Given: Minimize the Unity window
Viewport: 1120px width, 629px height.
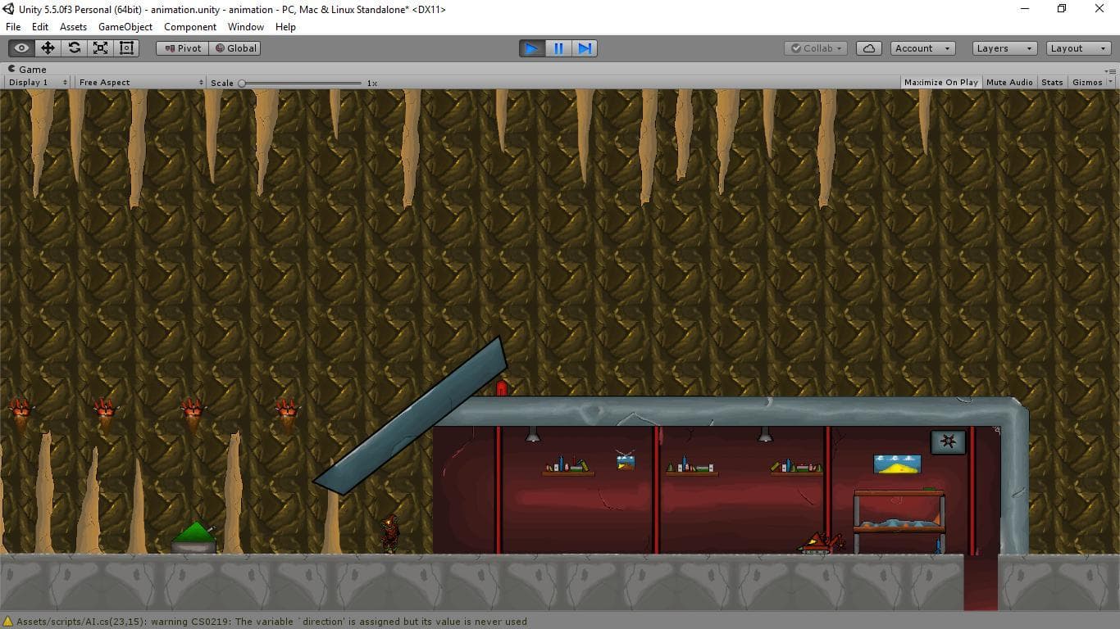Looking at the screenshot, I should (1025, 9).
